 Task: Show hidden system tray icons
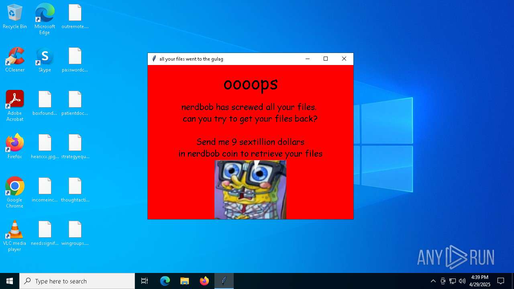[x=433, y=281]
